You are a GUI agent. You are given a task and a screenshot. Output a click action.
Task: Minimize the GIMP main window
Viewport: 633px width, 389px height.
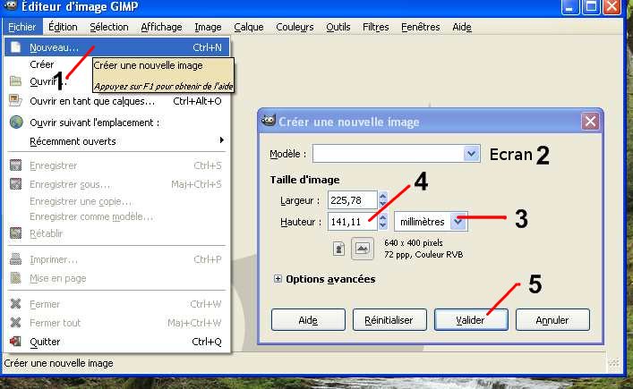pos(570,7)
